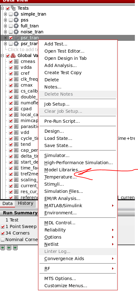The height and width of the screenshot is (295, 138).
Task: Click first green run arrow icon below Run Summary
Action: 2,248
